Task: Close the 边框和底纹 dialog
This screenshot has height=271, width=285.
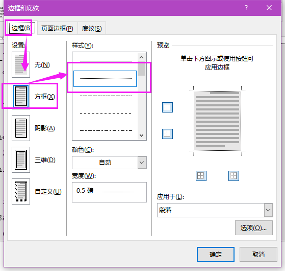Action: [269, 8]
